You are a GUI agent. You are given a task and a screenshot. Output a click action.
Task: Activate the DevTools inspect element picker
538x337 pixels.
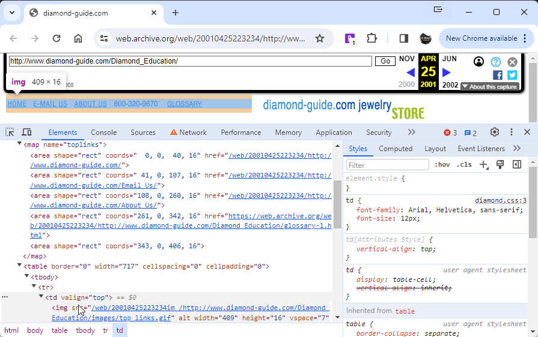(x=10, y=133)
